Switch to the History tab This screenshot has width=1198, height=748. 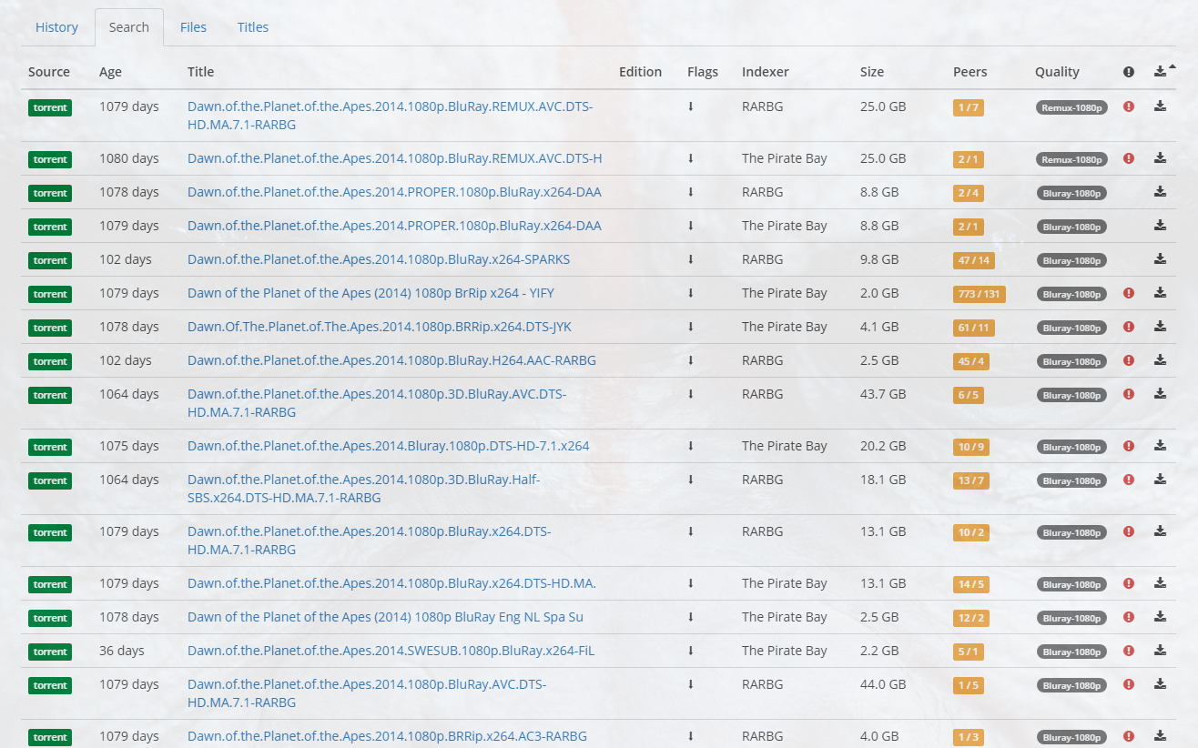tap(56, 26)
